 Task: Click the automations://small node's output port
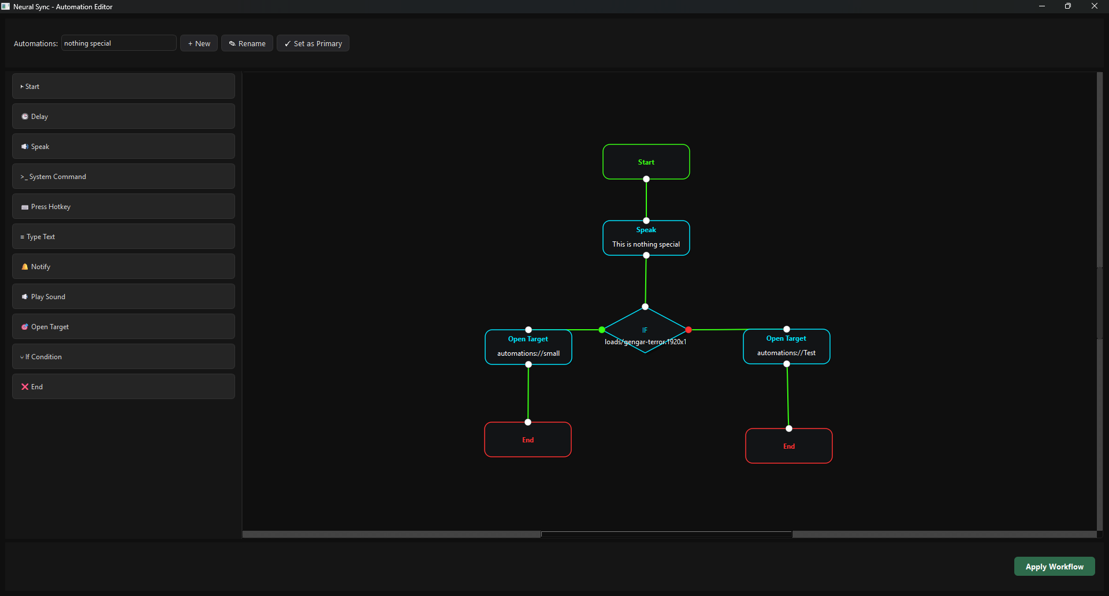[529, 364]
